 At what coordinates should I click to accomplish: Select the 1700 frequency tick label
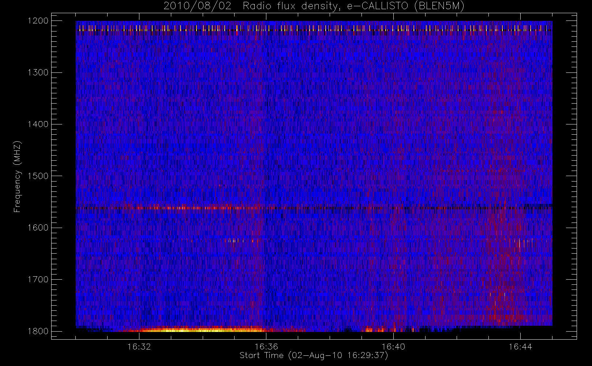tap(38, 279)
